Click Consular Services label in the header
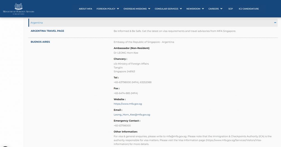This screenshot has width=281, height=147. pos(166,9)
